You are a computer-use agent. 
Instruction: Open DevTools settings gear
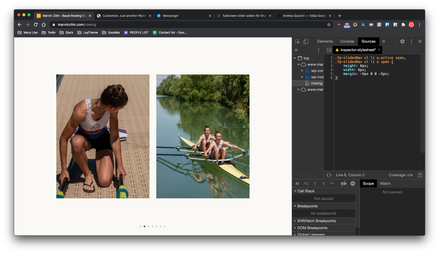pos(402,42)
